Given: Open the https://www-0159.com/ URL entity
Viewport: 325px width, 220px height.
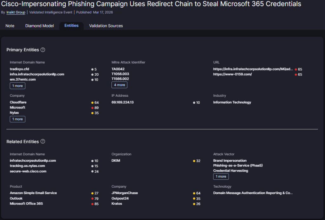Looking at the screenshot, I should click(x=233, y=74).
